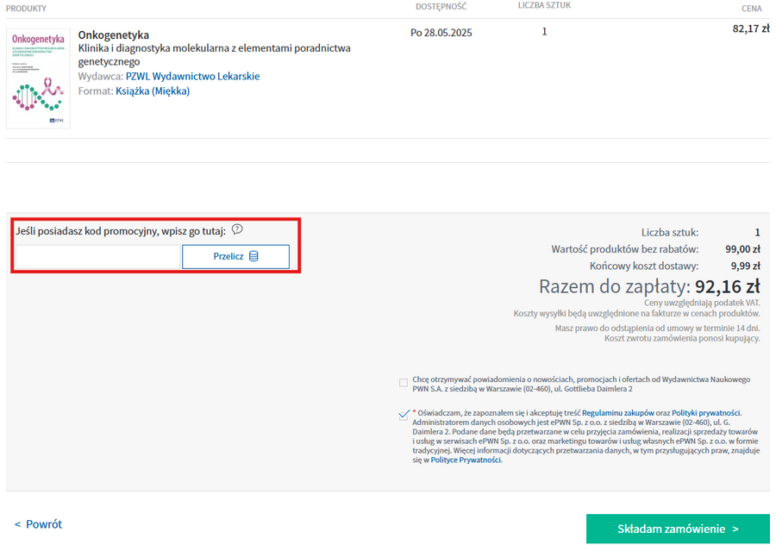Image resolution: width=776 pixels, height=545 pixels.
Task: Focus the promotional code input field
Action: [97, 256]
